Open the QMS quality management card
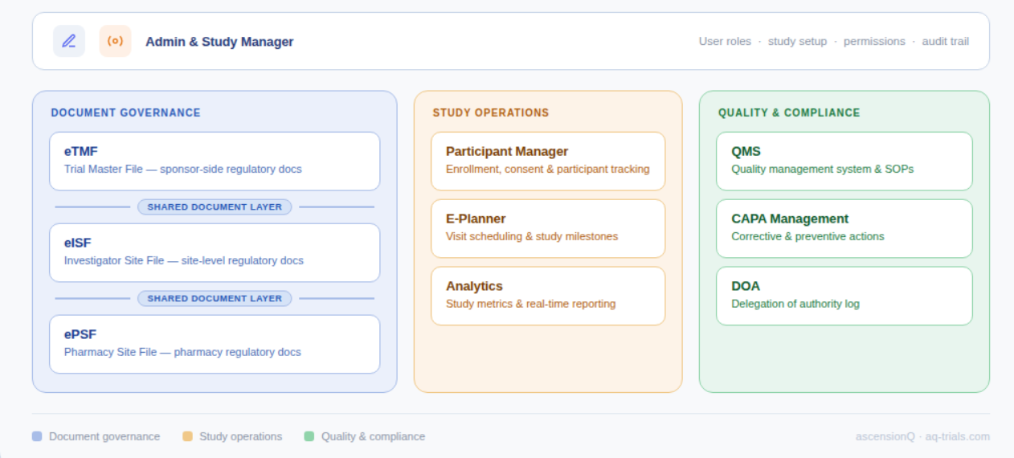 tap(844, 161)
